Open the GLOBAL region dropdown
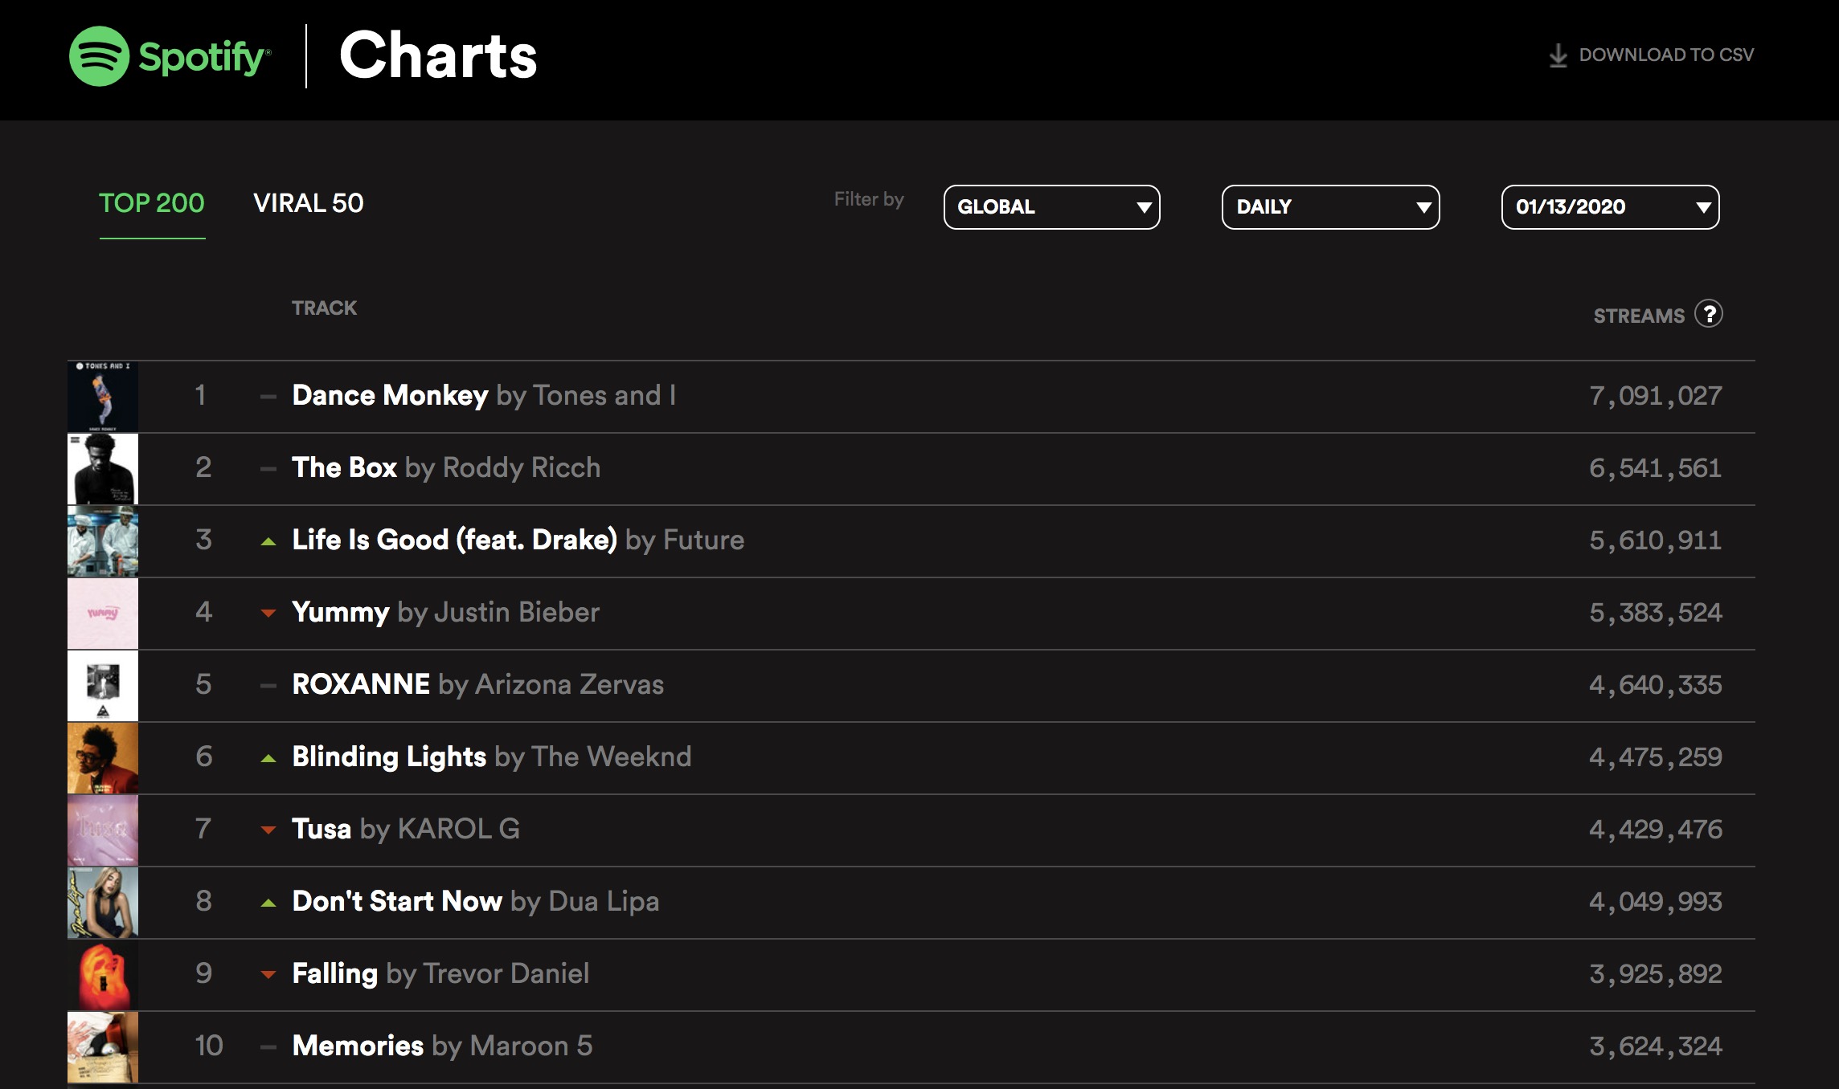 (1051, 207)
